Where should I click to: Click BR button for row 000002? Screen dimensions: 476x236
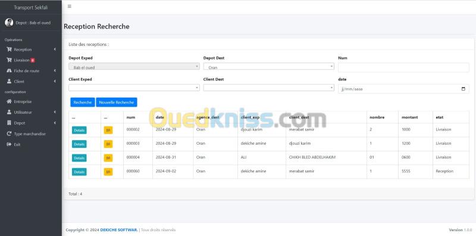coord(108,130)
